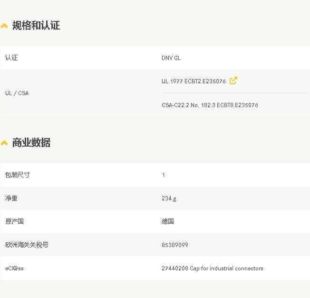Collapse the 规格和认证 section chevron

click(4, 26)
